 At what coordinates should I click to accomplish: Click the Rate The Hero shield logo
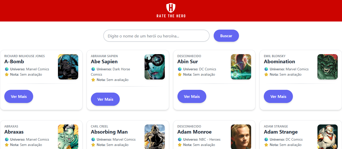click(171, 8)
